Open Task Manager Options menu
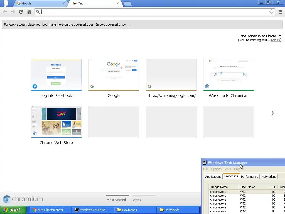 click(216, 169)
